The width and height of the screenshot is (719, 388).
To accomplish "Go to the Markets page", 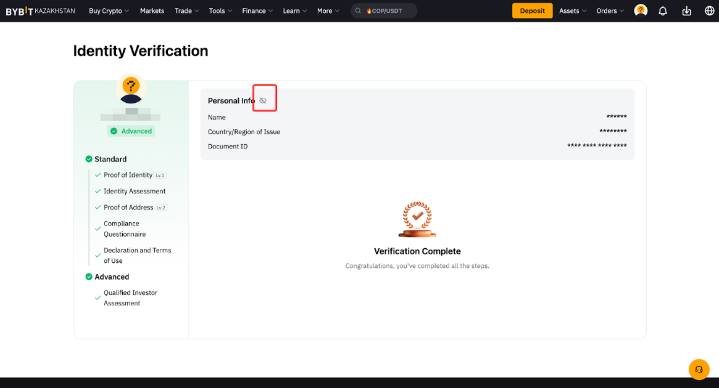I will (x=152, y=10).
